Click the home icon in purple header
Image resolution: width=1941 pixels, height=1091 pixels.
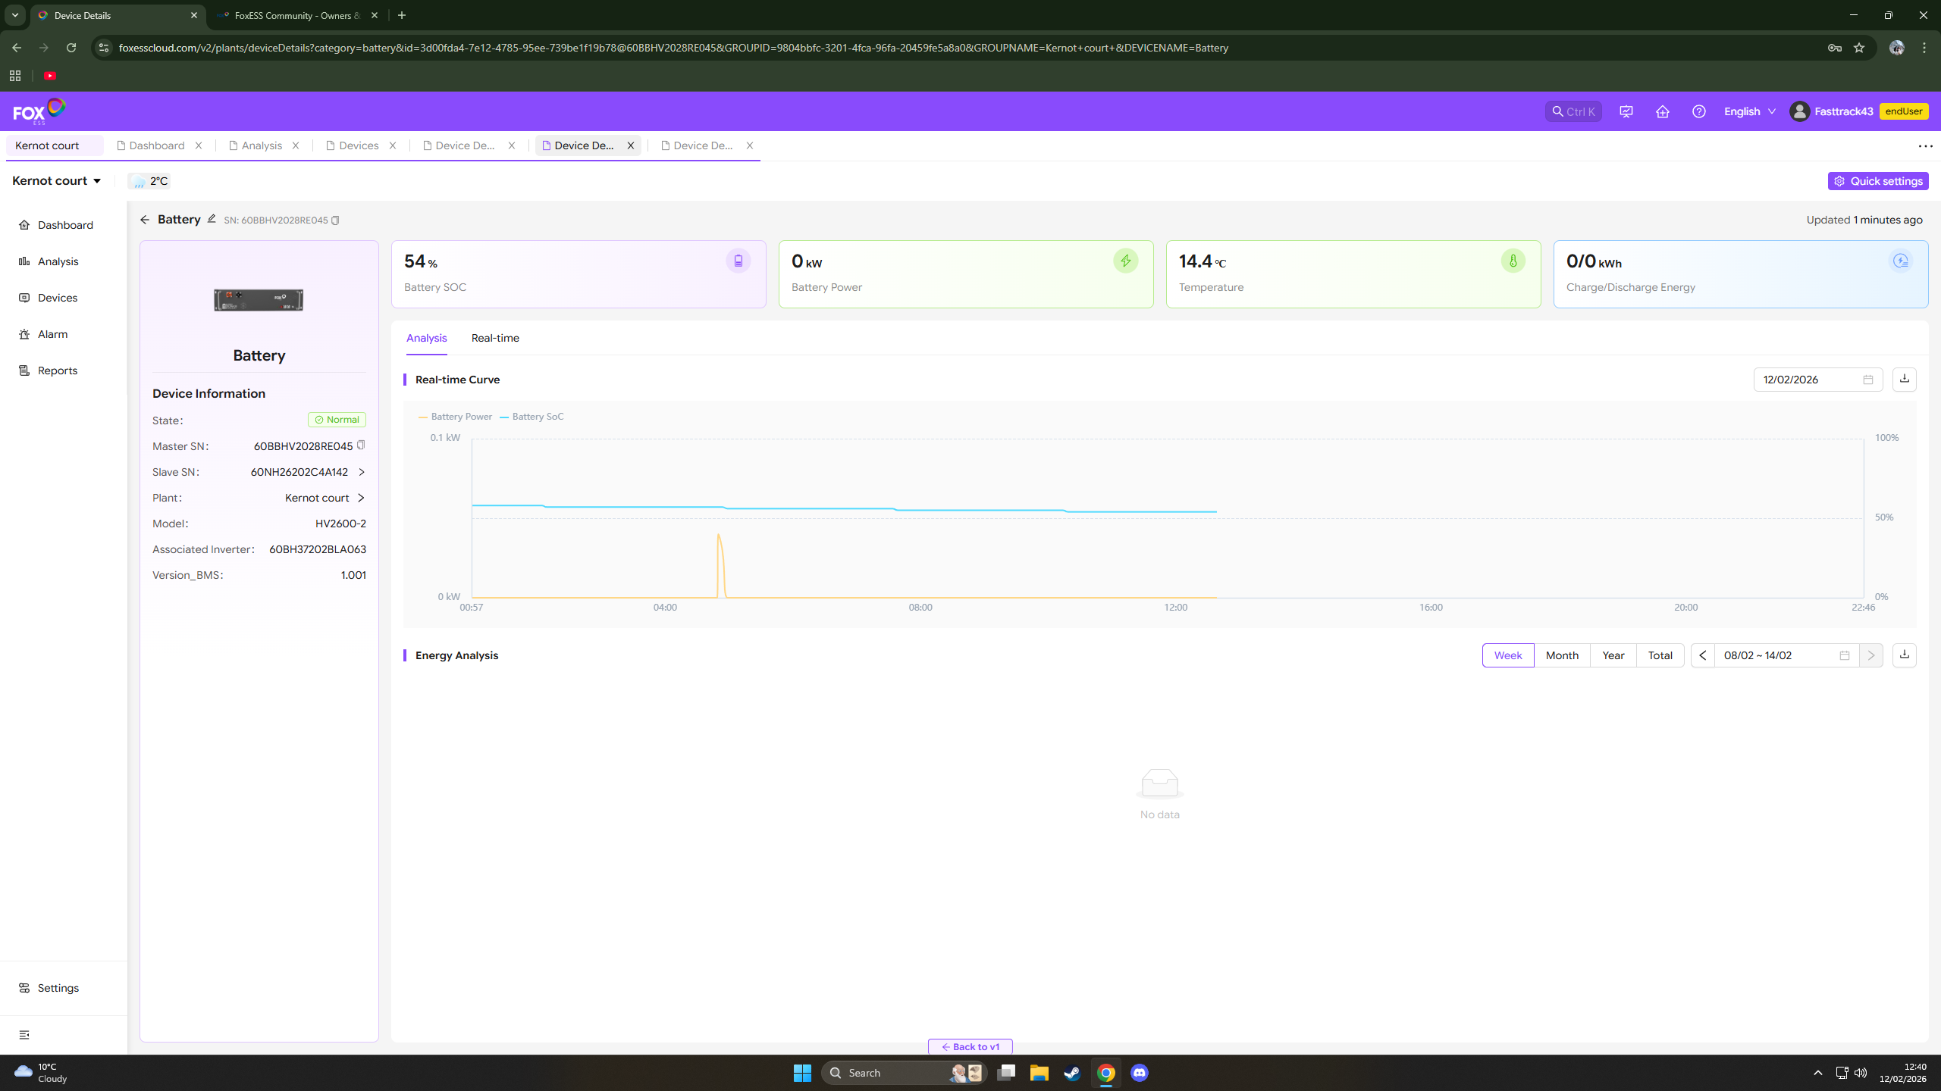click(x=1662, y=111)
